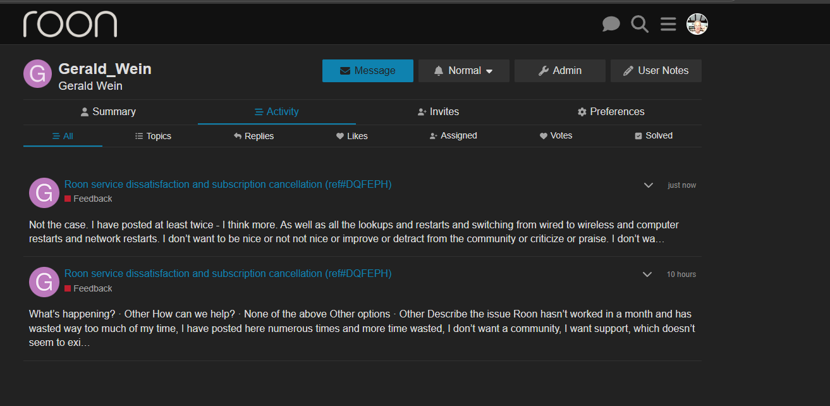Select the All activity filter

coord(63,136)
